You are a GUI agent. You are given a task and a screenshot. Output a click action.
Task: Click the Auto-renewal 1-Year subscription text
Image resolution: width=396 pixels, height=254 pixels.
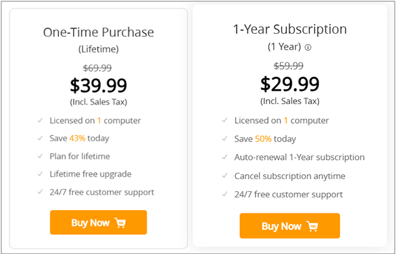point(299,157)
